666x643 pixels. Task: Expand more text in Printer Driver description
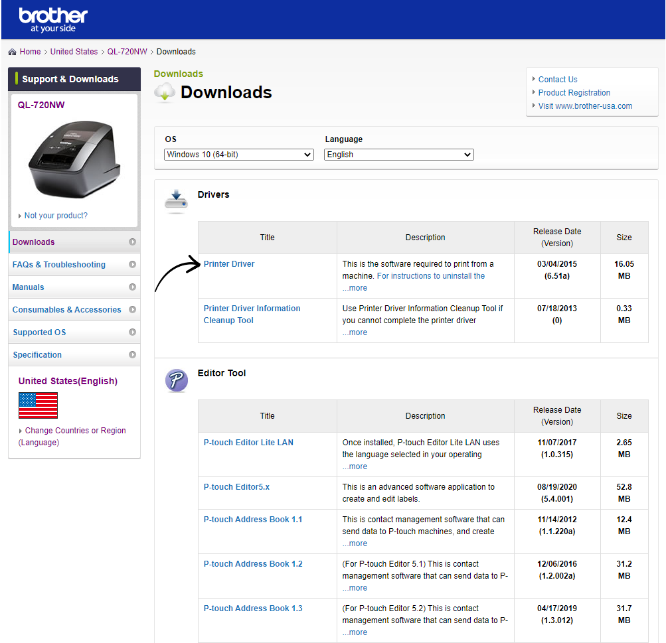click(355, 288)
